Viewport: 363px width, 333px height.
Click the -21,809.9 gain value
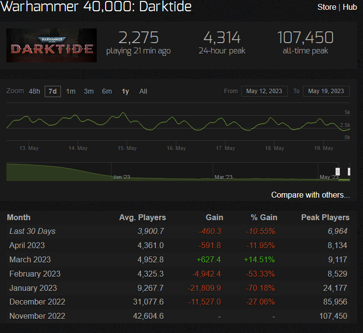pyautogui.click(x=204, y=288)
